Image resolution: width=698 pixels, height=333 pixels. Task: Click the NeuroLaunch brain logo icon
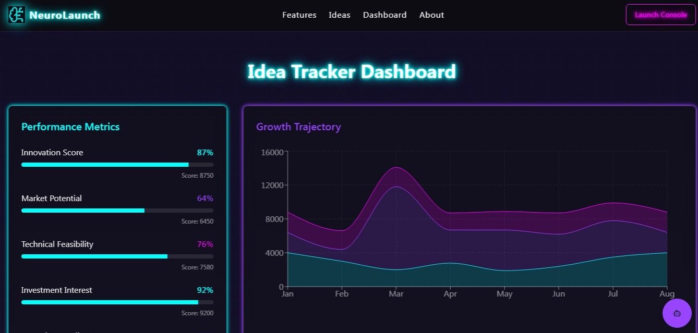(x=17, y=15)
